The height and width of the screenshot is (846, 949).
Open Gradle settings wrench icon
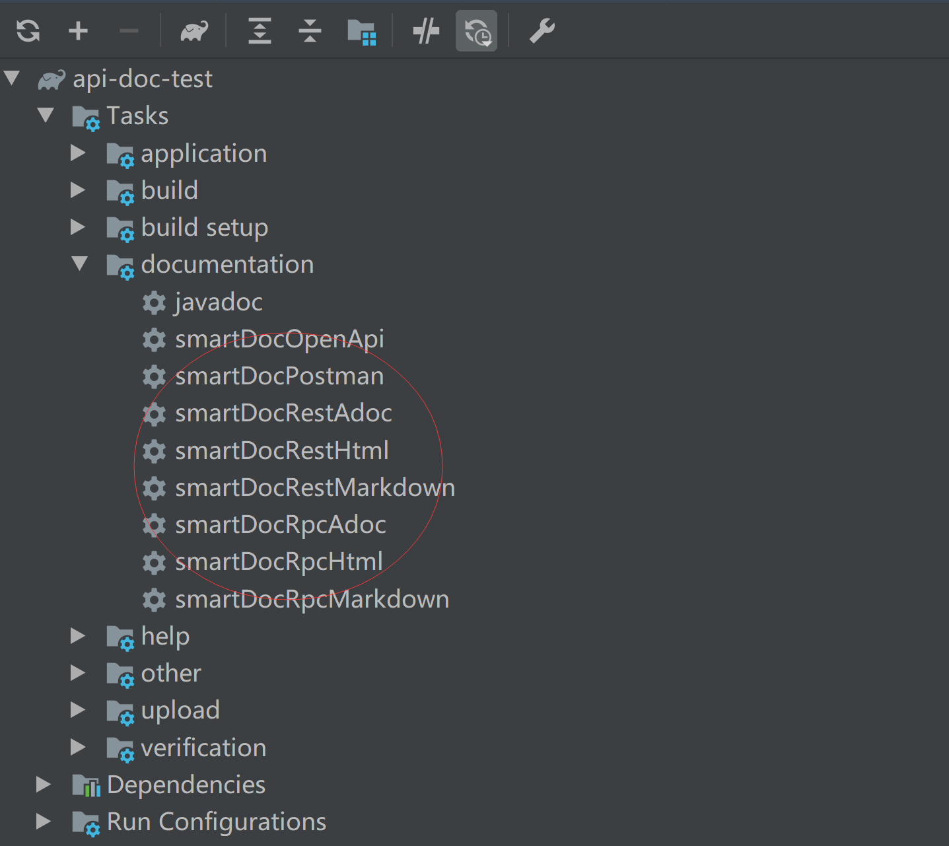pos(542,31)
